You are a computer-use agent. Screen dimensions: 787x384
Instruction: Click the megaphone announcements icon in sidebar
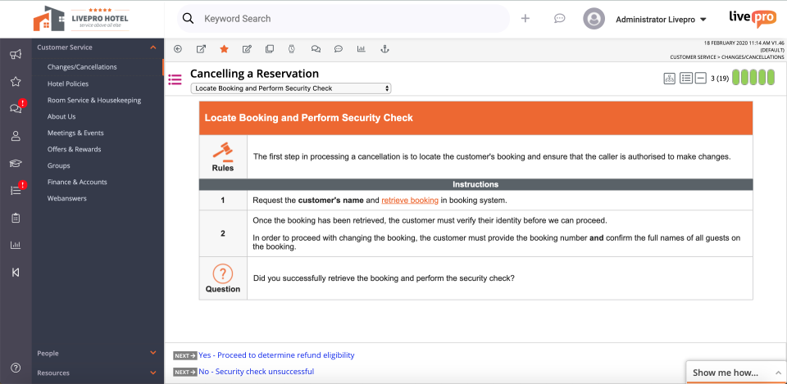point(16,55)
